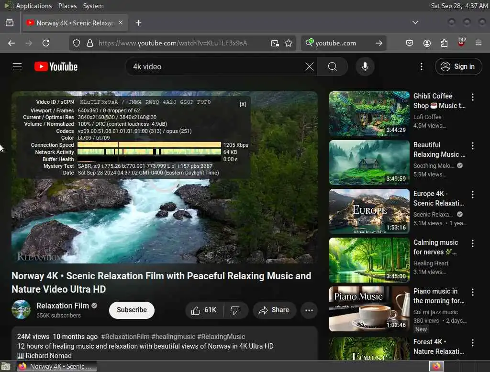Open Firefox application menu
The image size is (490, 372).
pos(479,43)
